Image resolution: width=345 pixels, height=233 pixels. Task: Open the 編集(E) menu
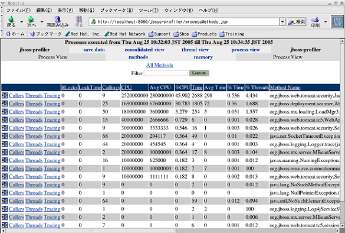coord(44,10)
